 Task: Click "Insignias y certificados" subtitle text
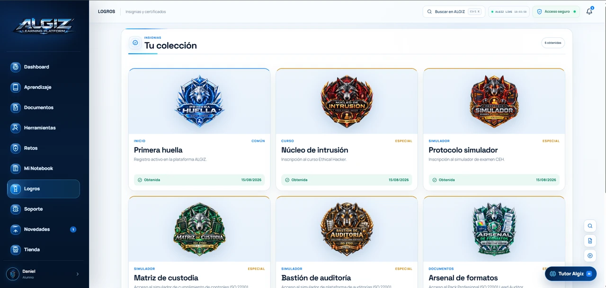point(146,12)
